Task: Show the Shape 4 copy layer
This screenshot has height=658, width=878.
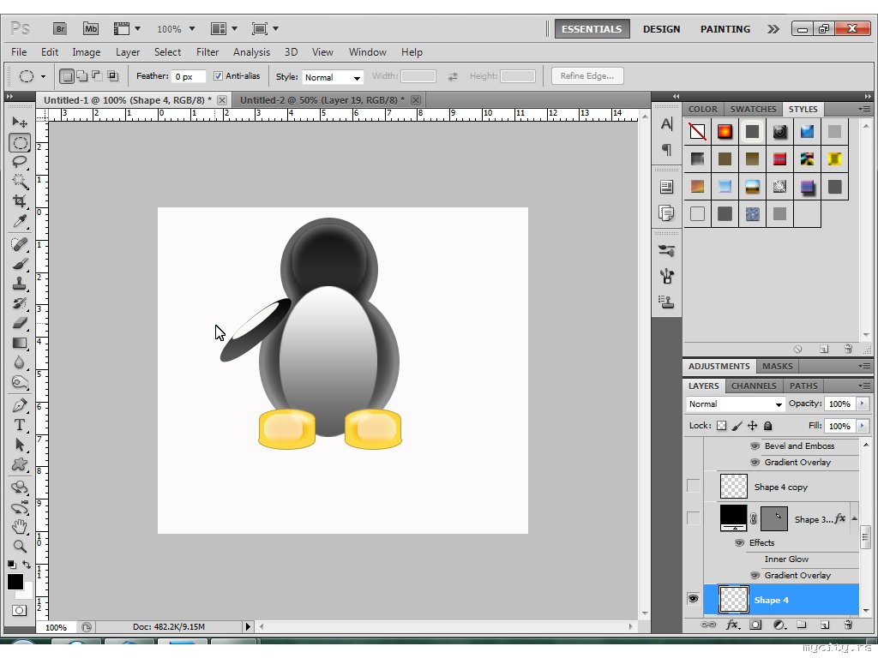Action: click(693, 487)
